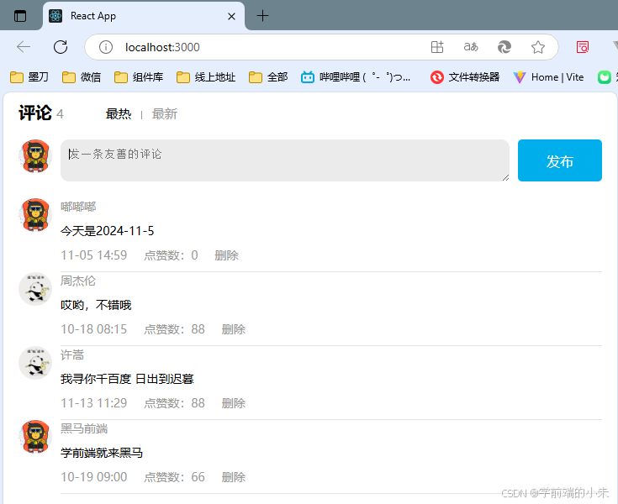618x504 pixels.
Task: Click 点赞数: 66 on last comment
Action: 175,477
